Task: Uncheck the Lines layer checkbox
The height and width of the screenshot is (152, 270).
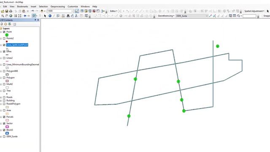Action: click(4, 52)
